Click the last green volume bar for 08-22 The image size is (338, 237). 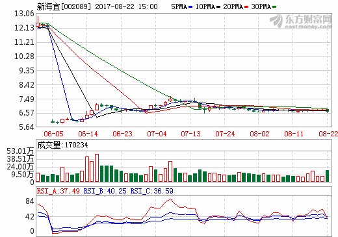(327, 176)
